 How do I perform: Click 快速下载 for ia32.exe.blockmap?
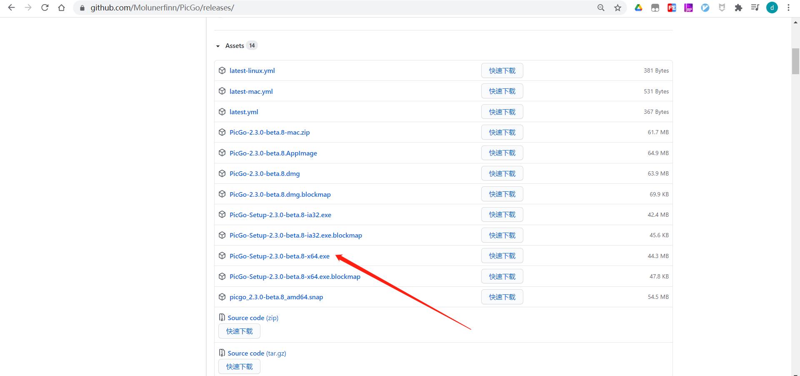click(x=502, y=235)
